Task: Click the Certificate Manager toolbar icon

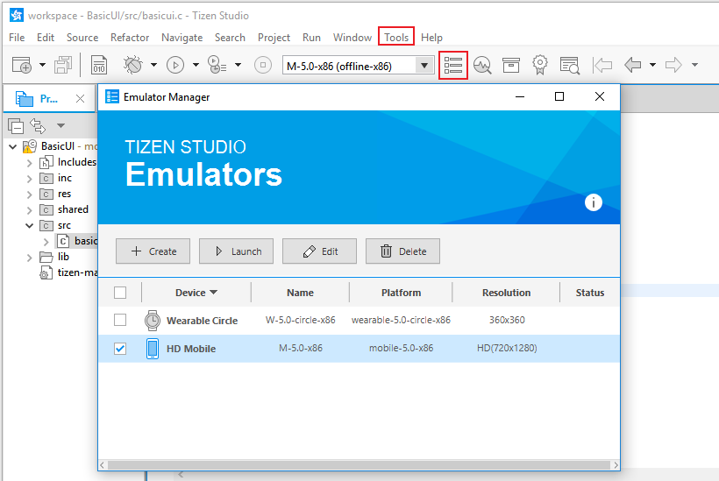Action: 540,65
